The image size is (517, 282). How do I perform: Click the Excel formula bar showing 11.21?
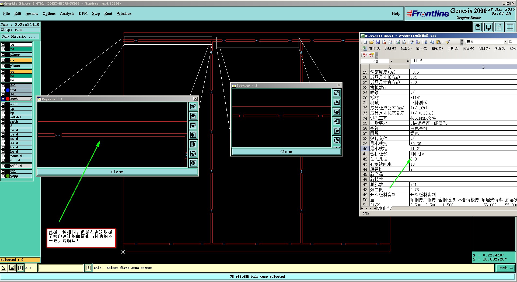464,61
